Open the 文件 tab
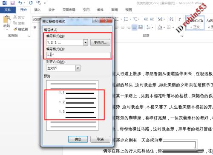Screen dimensions: 213x155 pyautogui.click(x=8, y=10)
